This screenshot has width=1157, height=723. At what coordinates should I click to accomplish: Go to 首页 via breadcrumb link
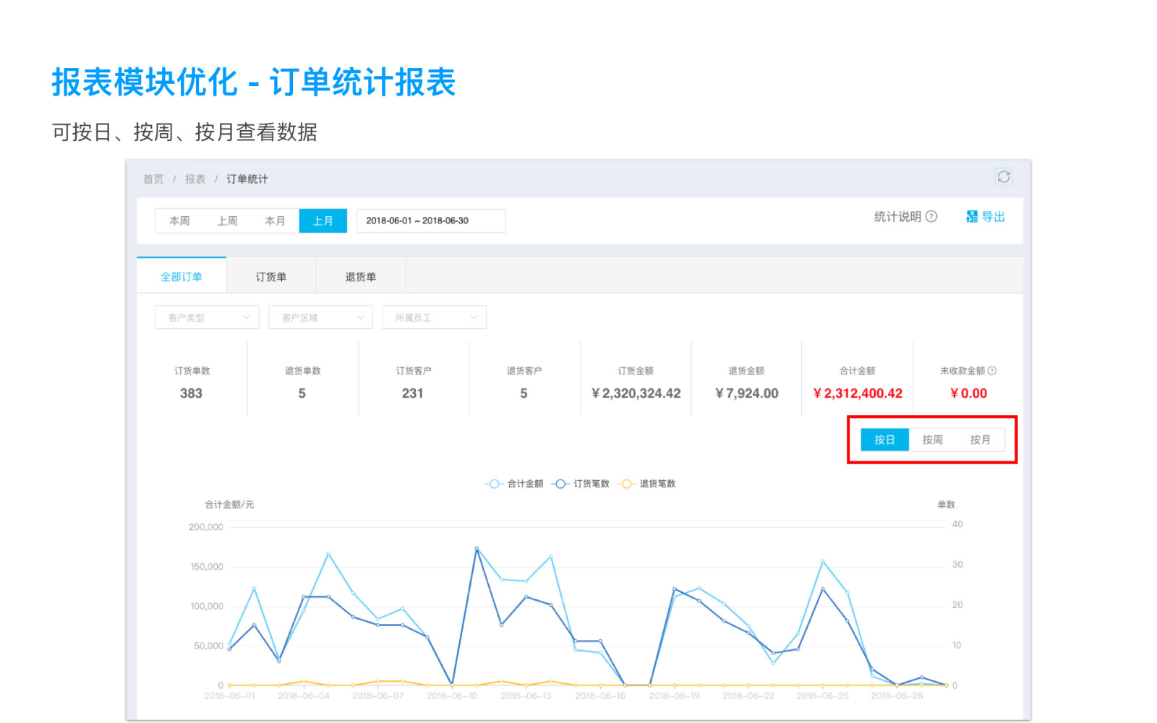[153, 179]
